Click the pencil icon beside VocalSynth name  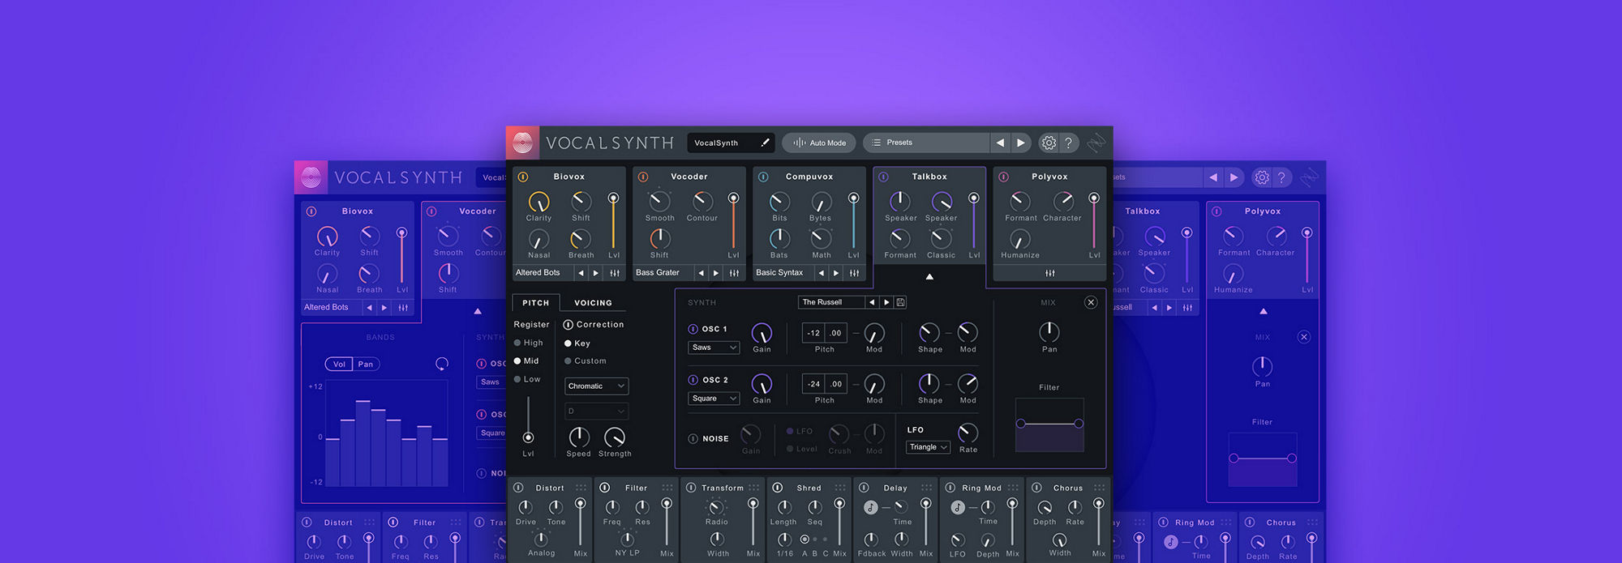click(x=765, y=143)
